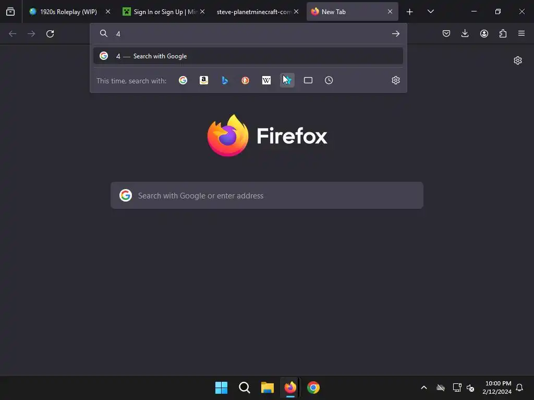This screenshot has height=400, width=534.
Task: Open the muted volume tray icon
Action: (x=471, y=387)
